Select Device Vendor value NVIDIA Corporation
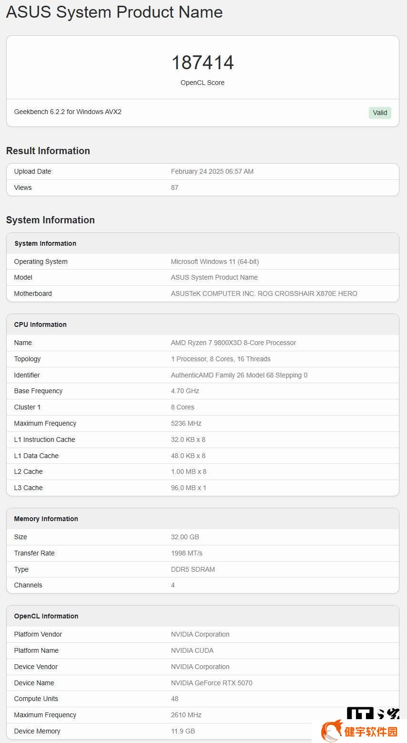 [x=200, y=667]
